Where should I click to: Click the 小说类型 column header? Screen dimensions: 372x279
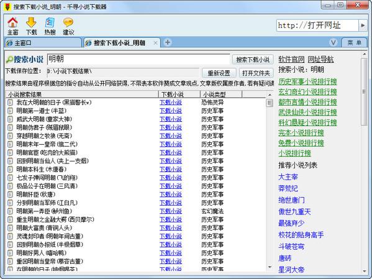[x=221, y=94]
